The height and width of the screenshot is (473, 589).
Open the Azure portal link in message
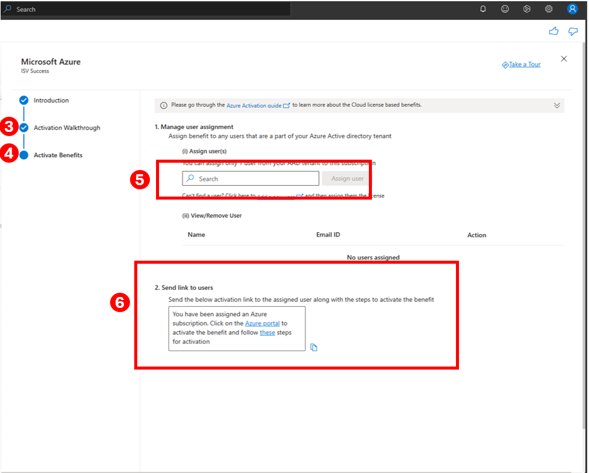(262, 323)
